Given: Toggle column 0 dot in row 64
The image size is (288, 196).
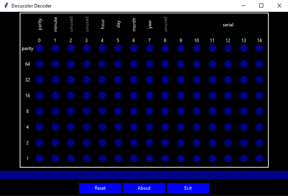Looking at the screenshot, I should 40,64.
